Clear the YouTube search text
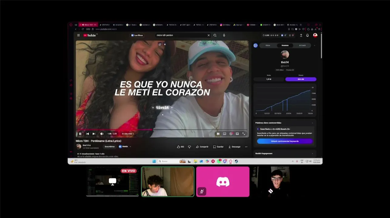Image resolution: width=390 pixels, height=218 pixels. pyautogui.click(x=208, y=35)
